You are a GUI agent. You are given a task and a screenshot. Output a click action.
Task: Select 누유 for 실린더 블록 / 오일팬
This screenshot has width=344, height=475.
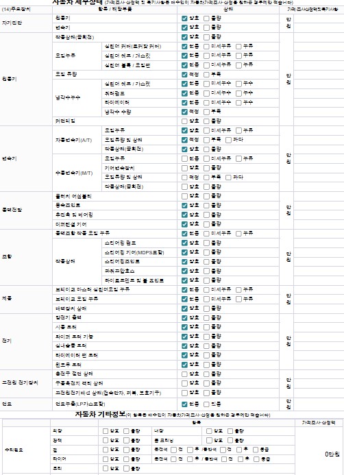238,65
